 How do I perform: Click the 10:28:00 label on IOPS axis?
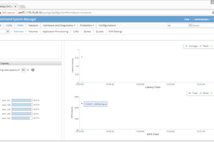[x=140, y=131]
